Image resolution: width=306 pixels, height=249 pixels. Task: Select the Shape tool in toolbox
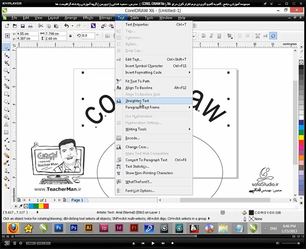pyautogui.click(x=6, y=56)
